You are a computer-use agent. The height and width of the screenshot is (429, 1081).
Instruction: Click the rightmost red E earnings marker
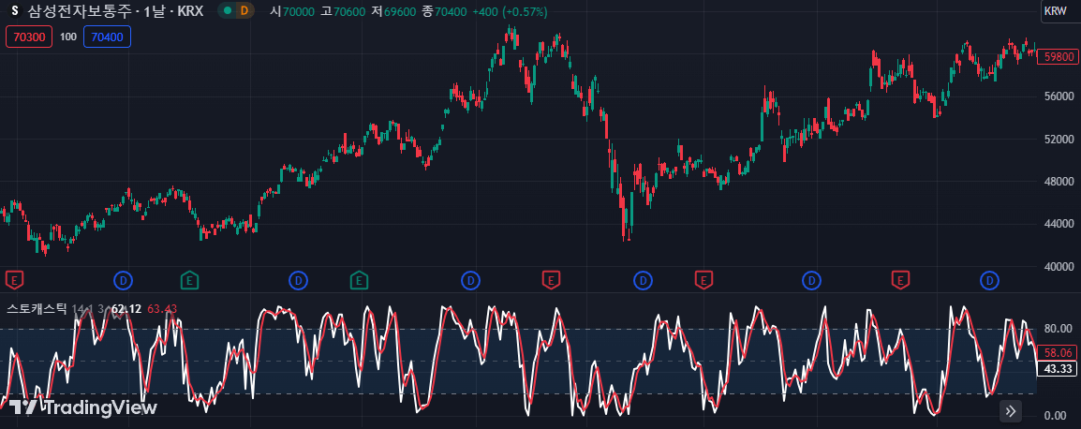tap(899, 279)
